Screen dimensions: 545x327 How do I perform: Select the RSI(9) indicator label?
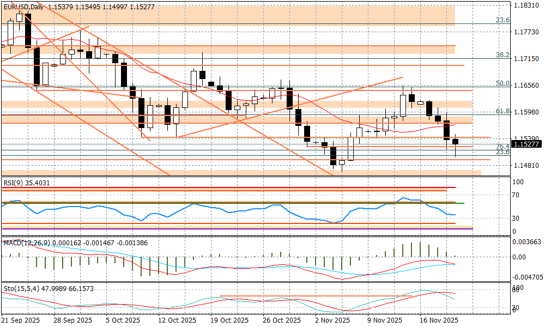(x=13, y=183)
